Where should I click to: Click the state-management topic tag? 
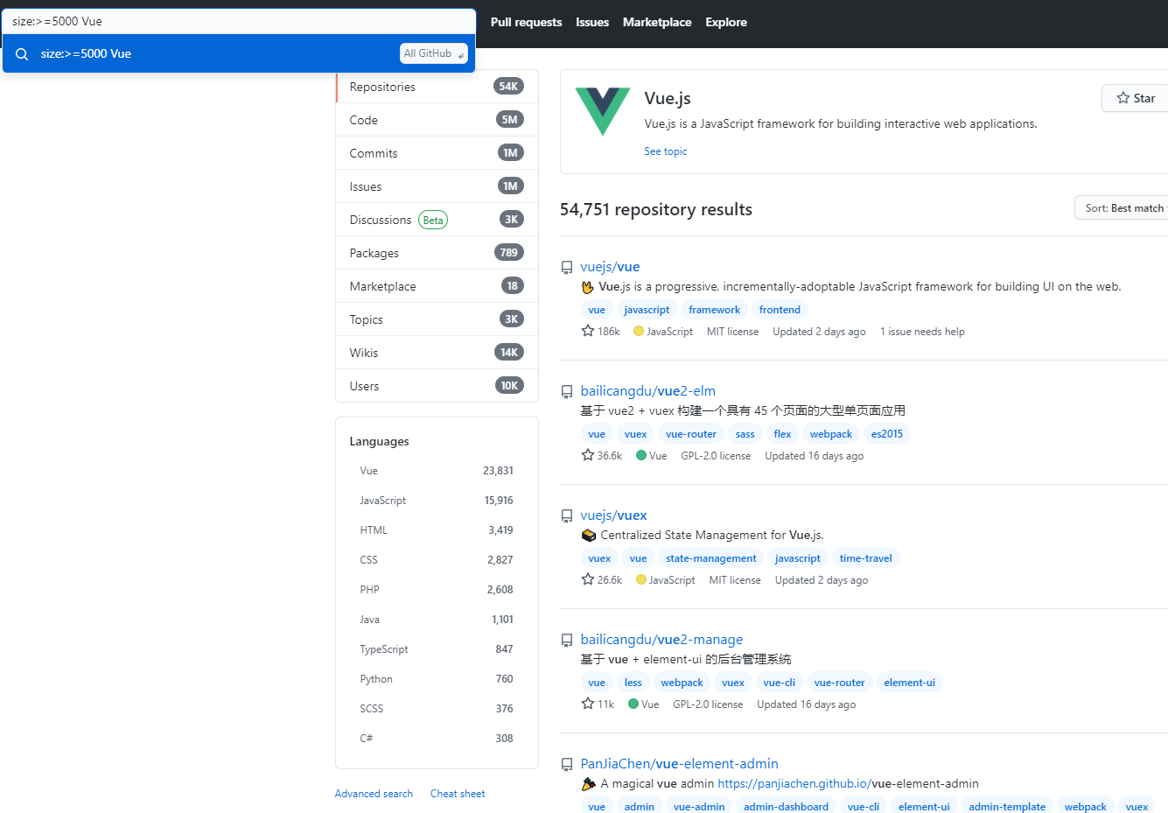pos(710,558)
